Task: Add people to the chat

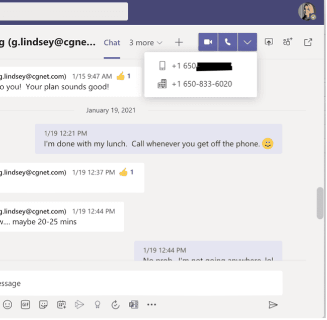Action: pos(288,42)
